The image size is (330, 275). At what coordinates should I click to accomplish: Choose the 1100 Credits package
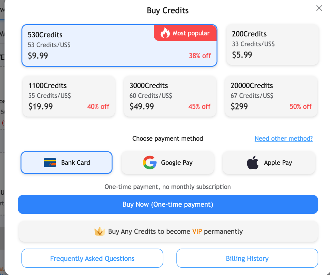pos(69,96)
